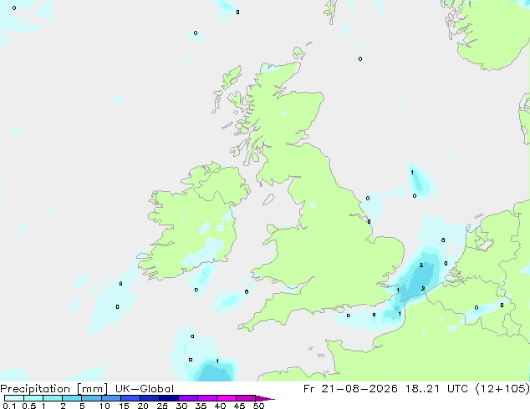The width and height of the screenshot is (530, 409).
Task: Click the 20 to 25 mm legend swatch
Action: tap(150, 398)
